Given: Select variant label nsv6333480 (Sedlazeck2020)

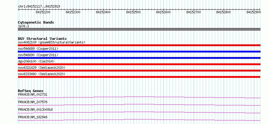Looking at the screenshot, I should pyautogui.click(x=42, y=74).
